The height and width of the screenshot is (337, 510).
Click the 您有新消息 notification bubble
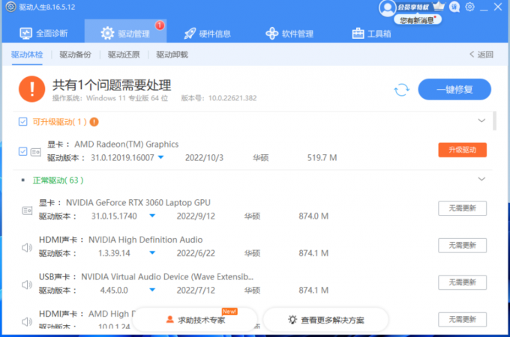pos(418,20)
